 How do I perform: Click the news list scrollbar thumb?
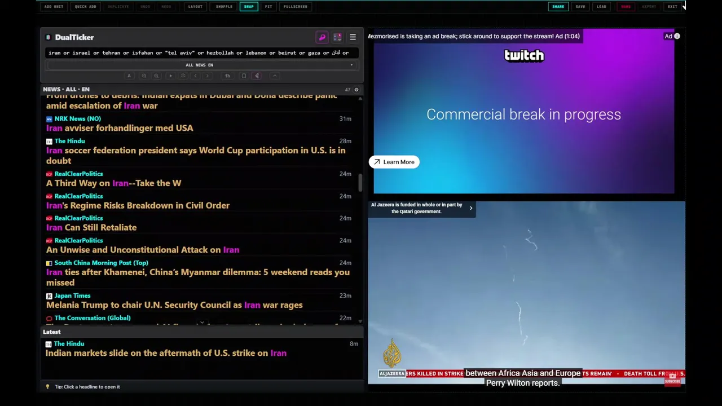point(360,183)
